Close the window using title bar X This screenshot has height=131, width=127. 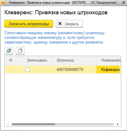123,3
